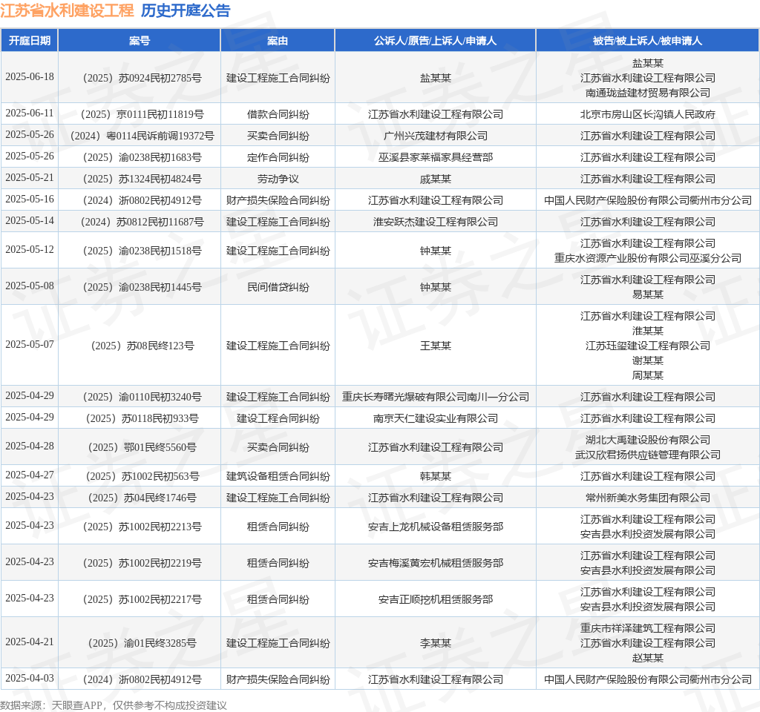Viewport: 760px width, 712px height.
Task: Click plaintiff 安吉梅溪黄宏机械租赁服务部
Action: (435, 563)
